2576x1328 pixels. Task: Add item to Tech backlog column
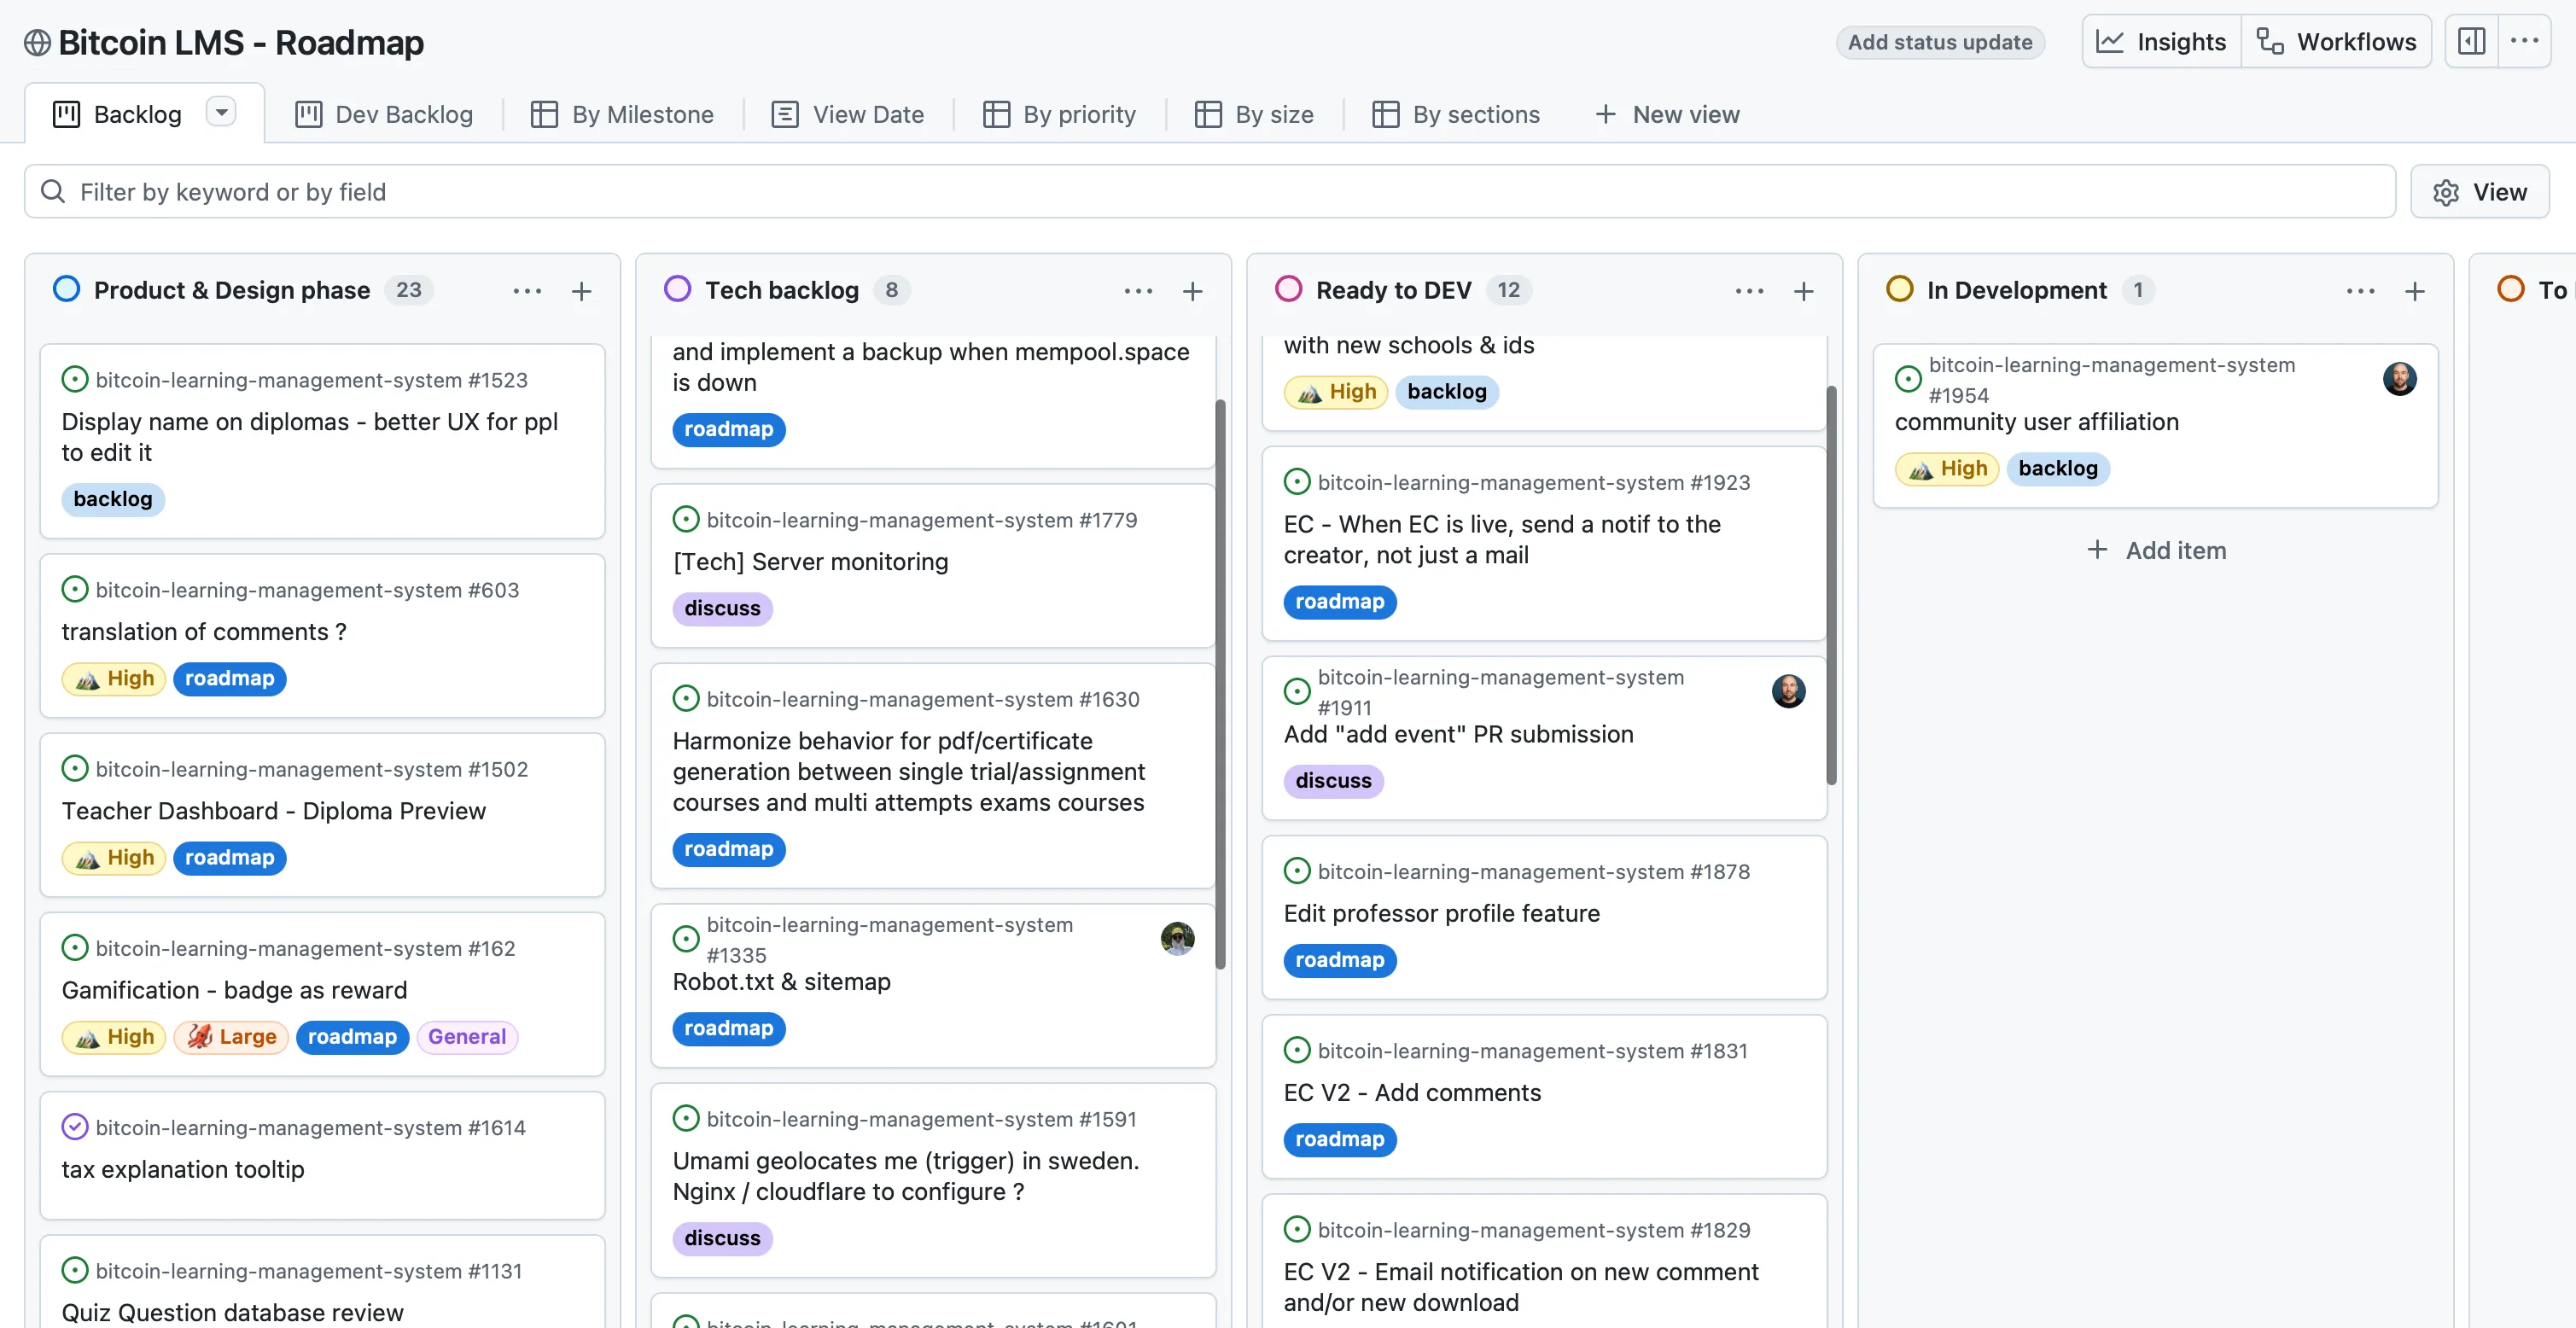tap(1192, 291)
